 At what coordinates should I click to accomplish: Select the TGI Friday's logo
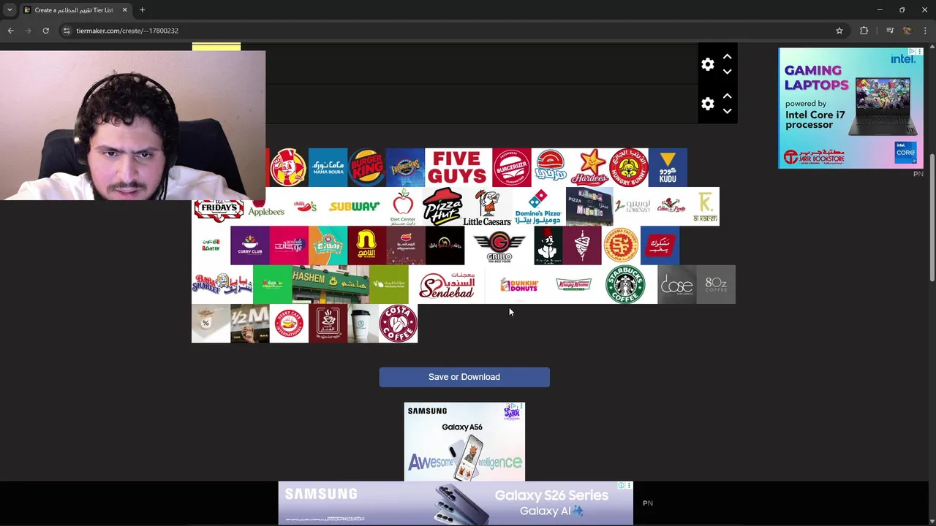219,208
